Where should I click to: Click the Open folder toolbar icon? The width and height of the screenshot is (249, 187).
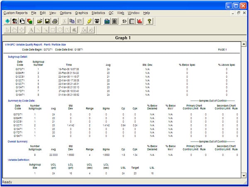pyautogui.click(x=39, y=21)
